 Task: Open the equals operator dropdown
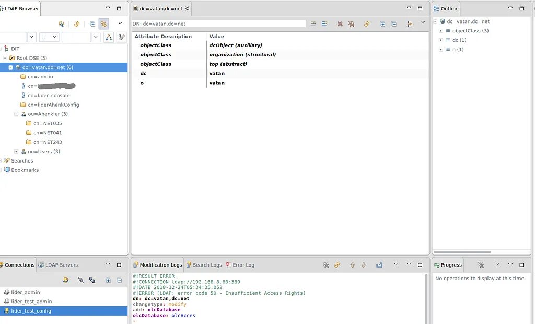coord(49,37)
